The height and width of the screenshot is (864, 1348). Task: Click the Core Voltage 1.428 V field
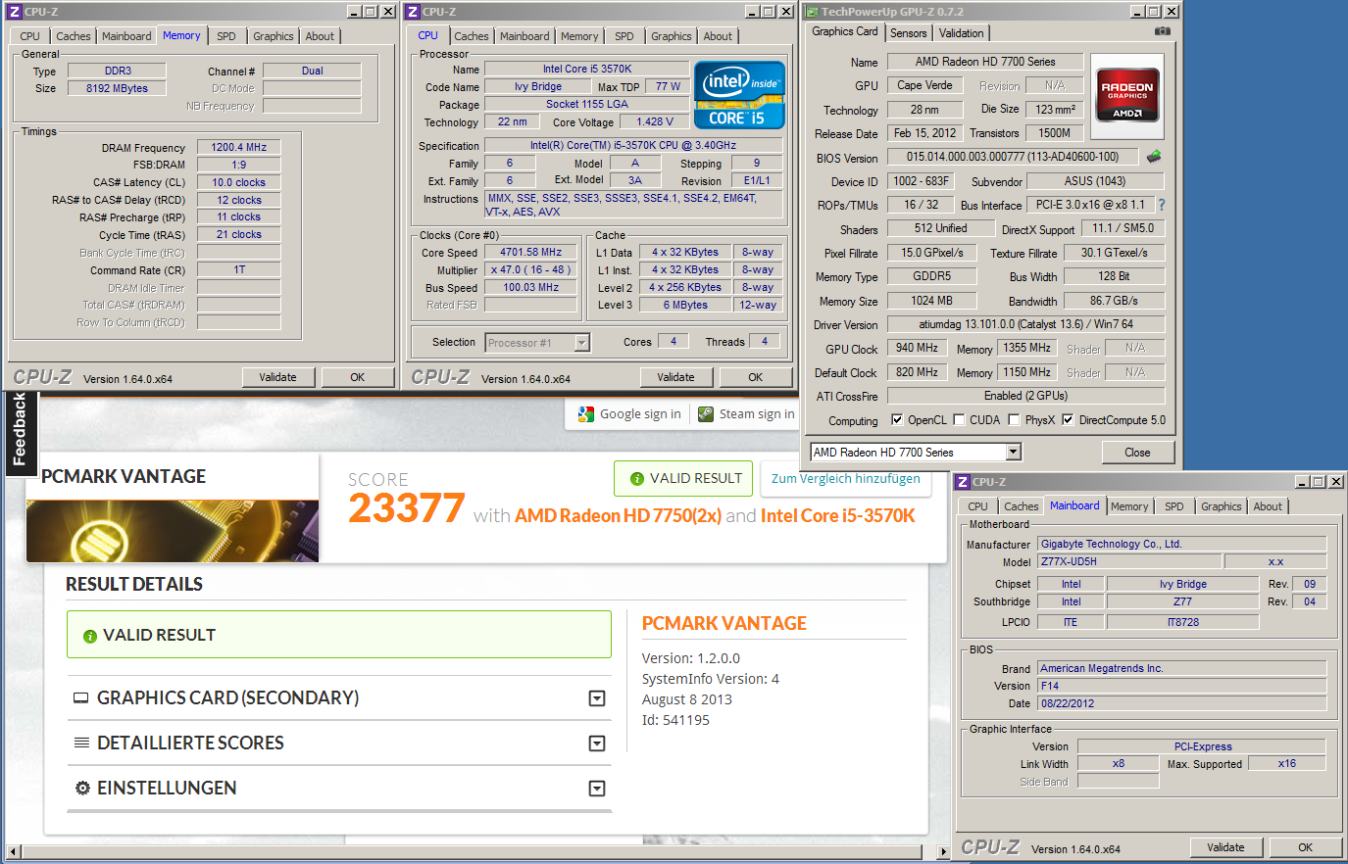[656, 122]
